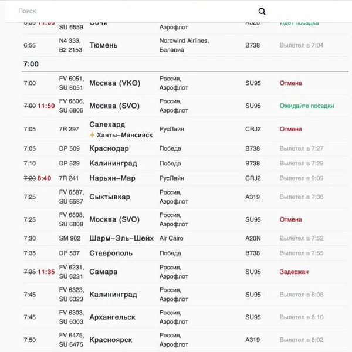Select the Калининград DP 529 flight

(185, 164)
